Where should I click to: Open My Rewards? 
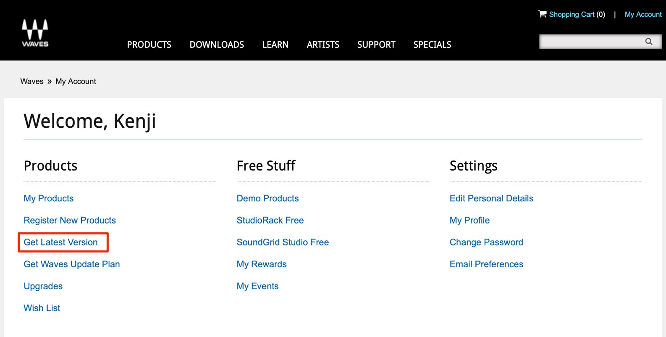(262, 264)
